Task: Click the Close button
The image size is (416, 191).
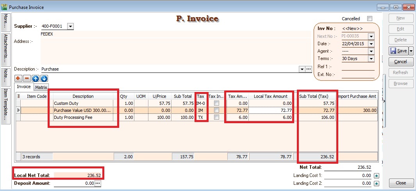Action: [401, 183]
